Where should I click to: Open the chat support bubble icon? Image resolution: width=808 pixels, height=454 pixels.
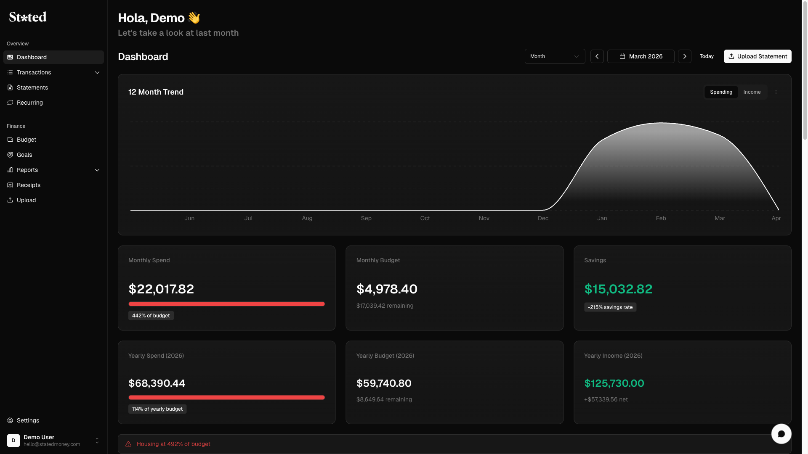781,434
